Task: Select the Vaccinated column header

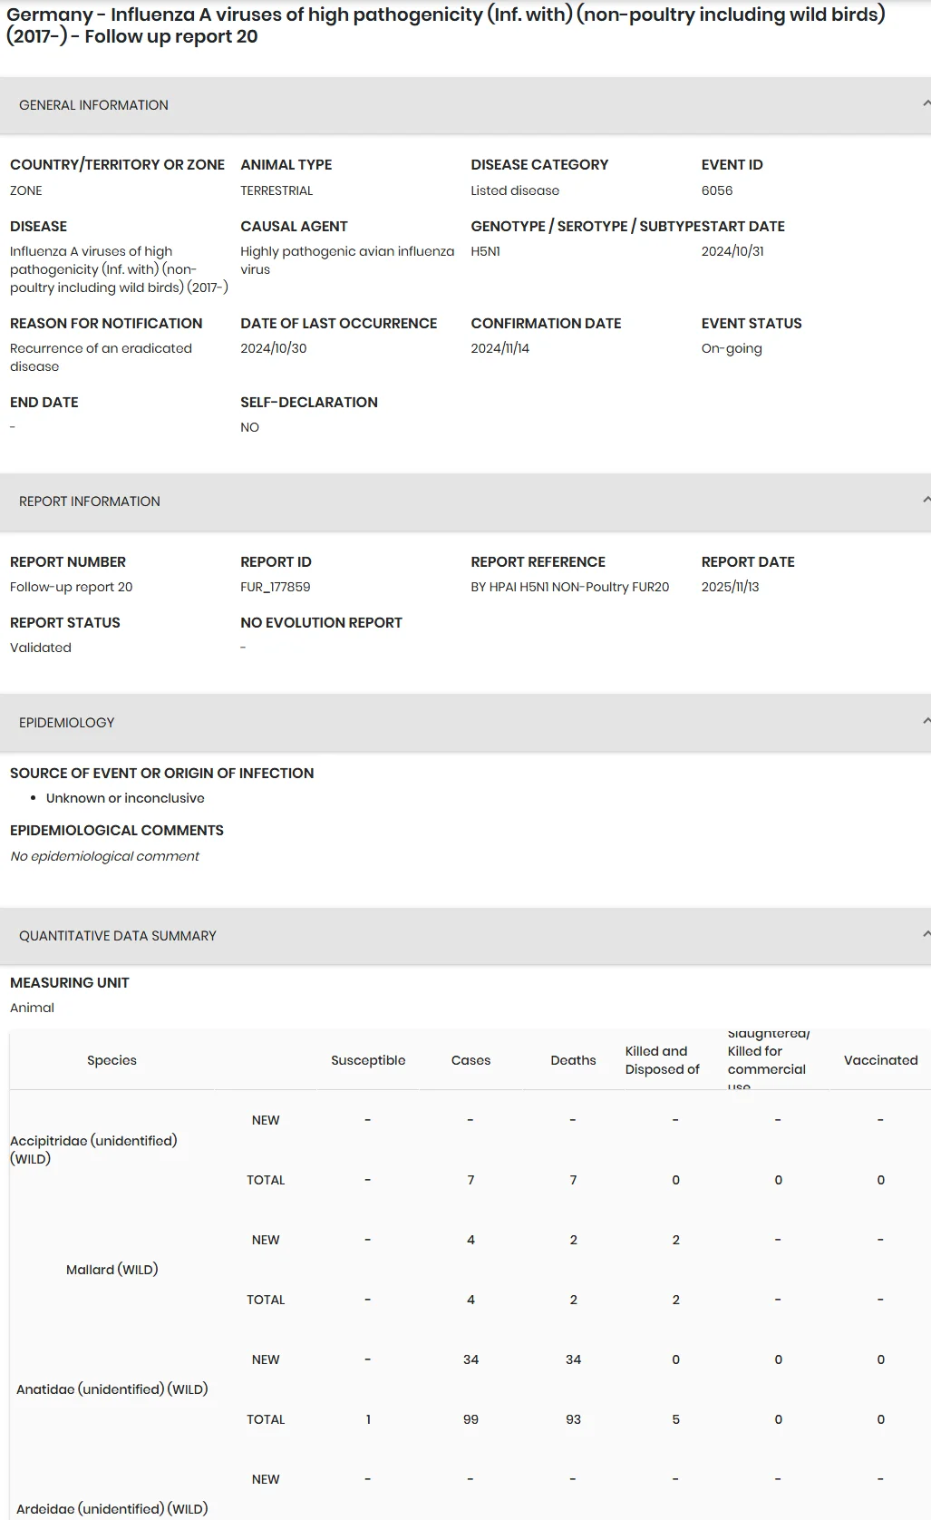Action: [880, 1060]
